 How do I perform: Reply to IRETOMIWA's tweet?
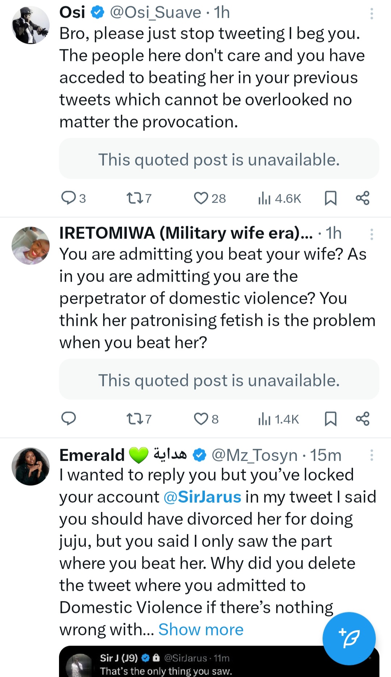[68, 419]
